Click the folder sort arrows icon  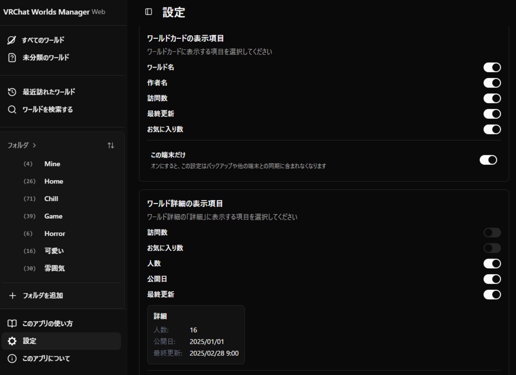click(x=111, y=145)
